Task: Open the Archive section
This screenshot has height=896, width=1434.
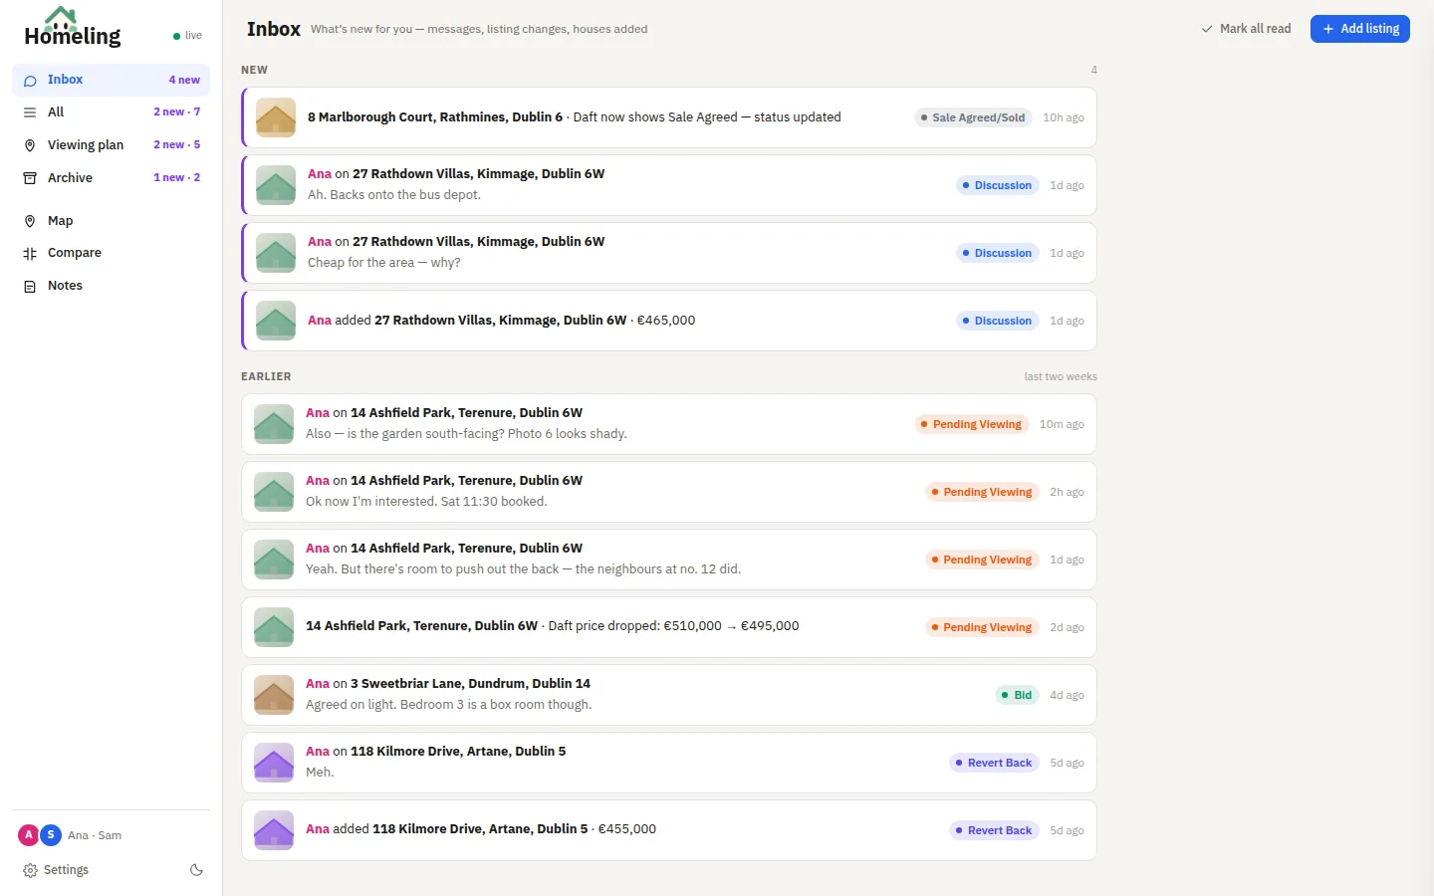Action: pos(111,178)
